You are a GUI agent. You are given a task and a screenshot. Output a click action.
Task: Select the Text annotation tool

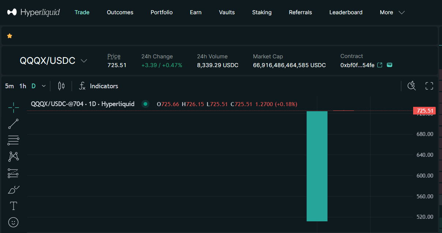coord(14,206)
